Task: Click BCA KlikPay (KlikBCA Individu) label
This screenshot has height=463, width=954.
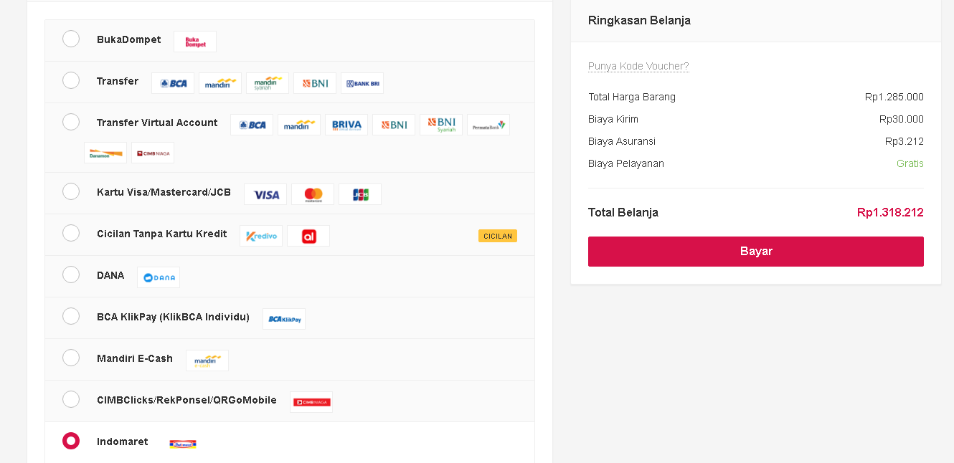Action: click(x=174, y=317)
